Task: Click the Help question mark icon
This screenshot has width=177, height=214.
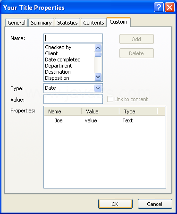Action: (159, 8)
